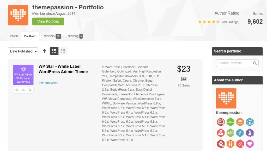Toggle list view for the portfolio
The width and height of the screenshot is (267, 151).
point(54,51)
